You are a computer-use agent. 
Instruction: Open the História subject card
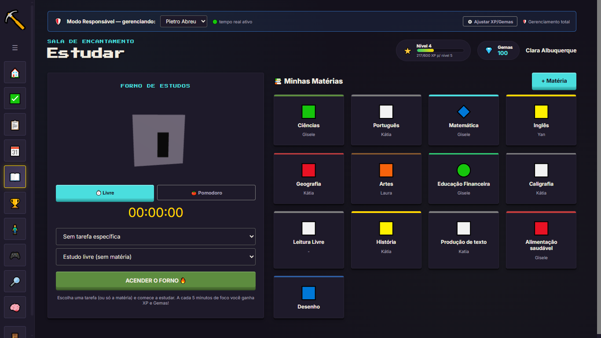[386, 240]
